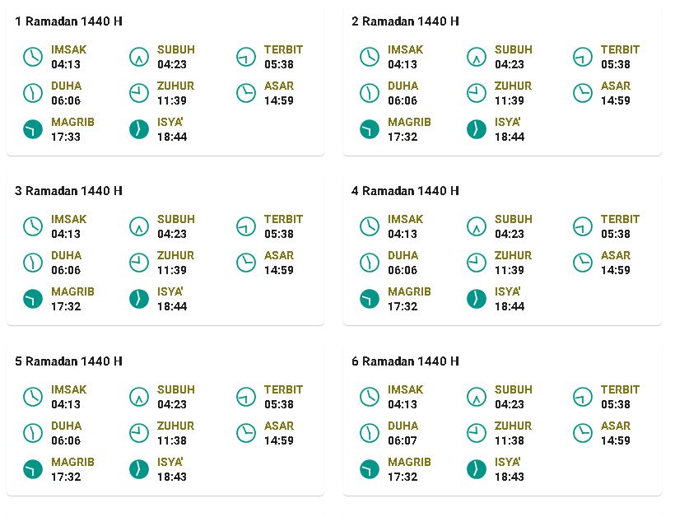Click the Imsak clock icon for 1 Ramadan
The image size is (675, 517).
pyautogui.click(x=33, y=57)
